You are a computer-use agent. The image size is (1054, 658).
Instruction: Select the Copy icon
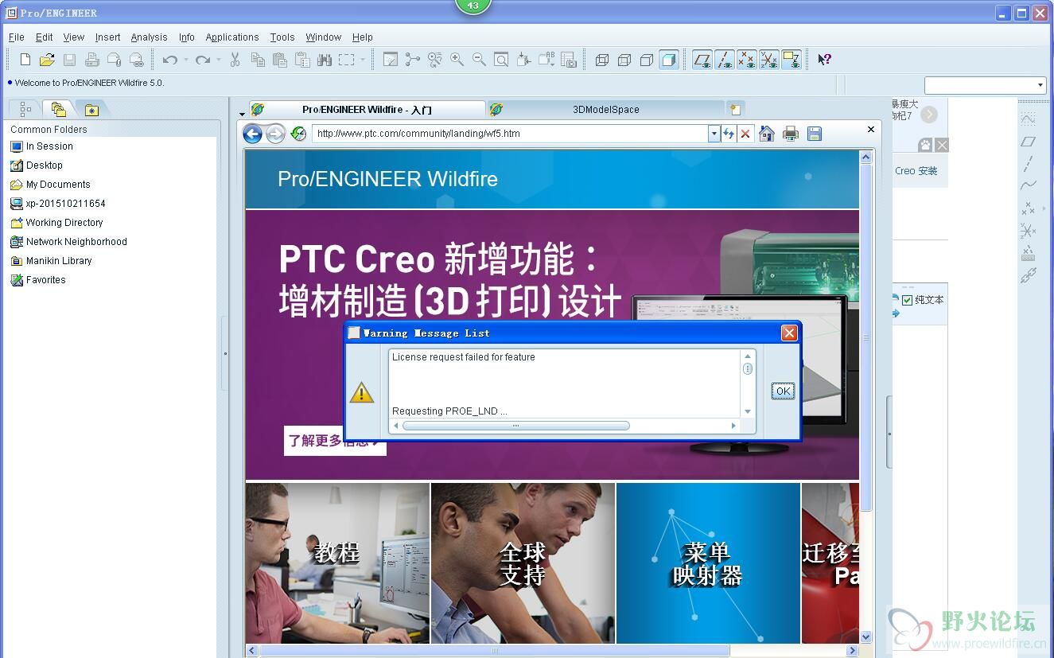click(258, 60)
